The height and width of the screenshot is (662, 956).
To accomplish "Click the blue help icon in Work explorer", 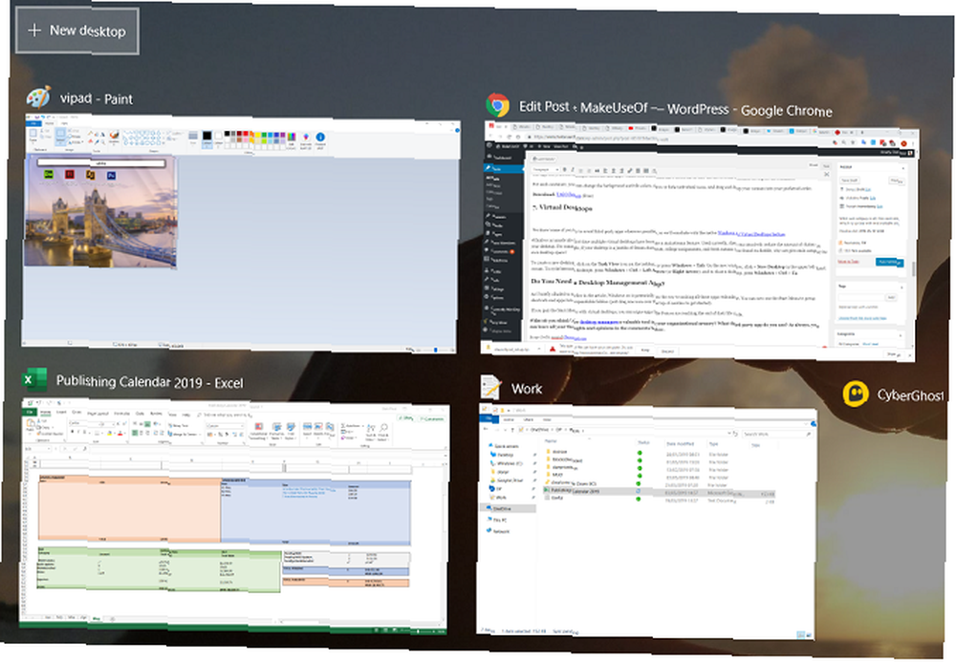I will 814,424.
